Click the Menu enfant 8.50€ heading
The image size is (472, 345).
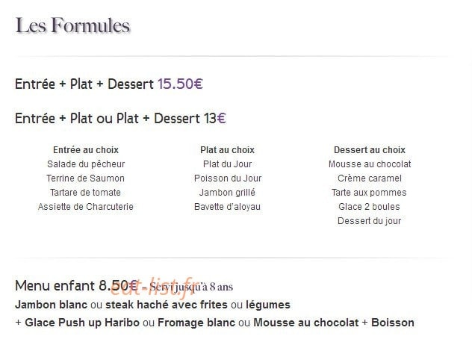point(76,285)
